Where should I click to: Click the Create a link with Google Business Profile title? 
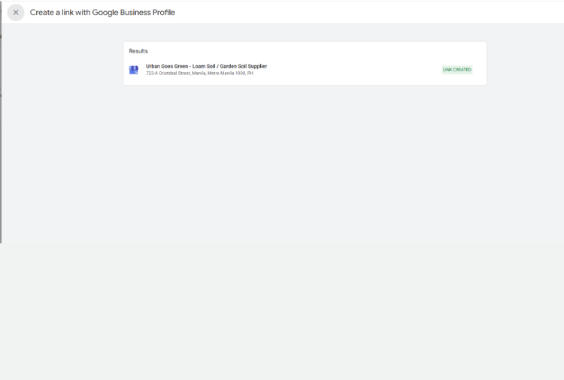pos(102,12)
